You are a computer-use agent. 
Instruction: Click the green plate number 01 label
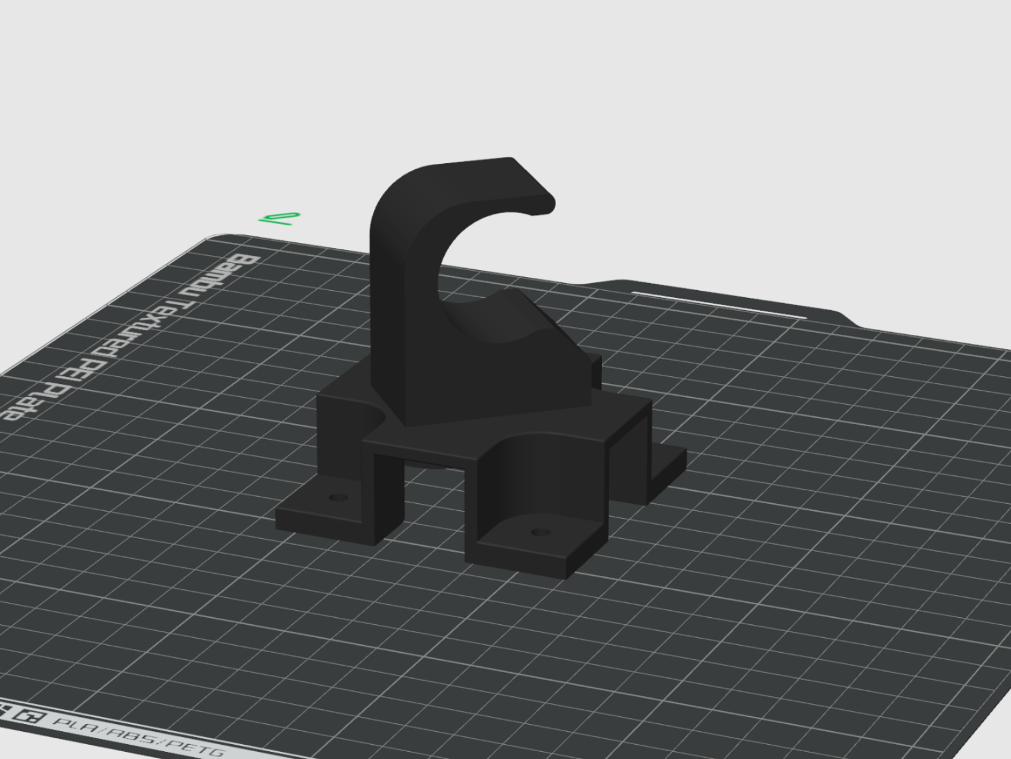280,218
